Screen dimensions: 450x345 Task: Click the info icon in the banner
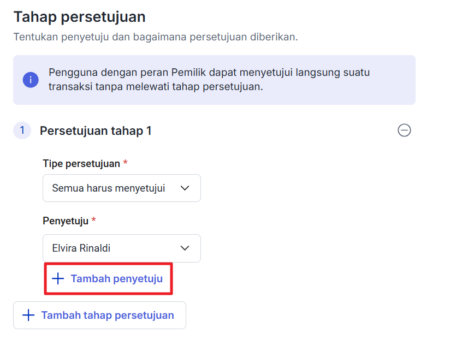click(31, 80)
